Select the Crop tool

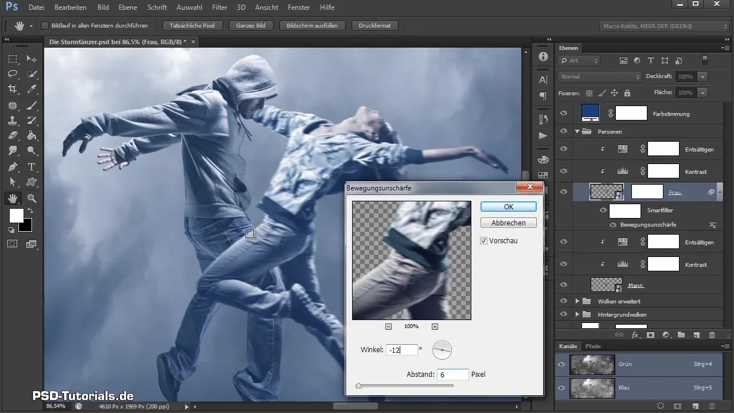[13, 89]
